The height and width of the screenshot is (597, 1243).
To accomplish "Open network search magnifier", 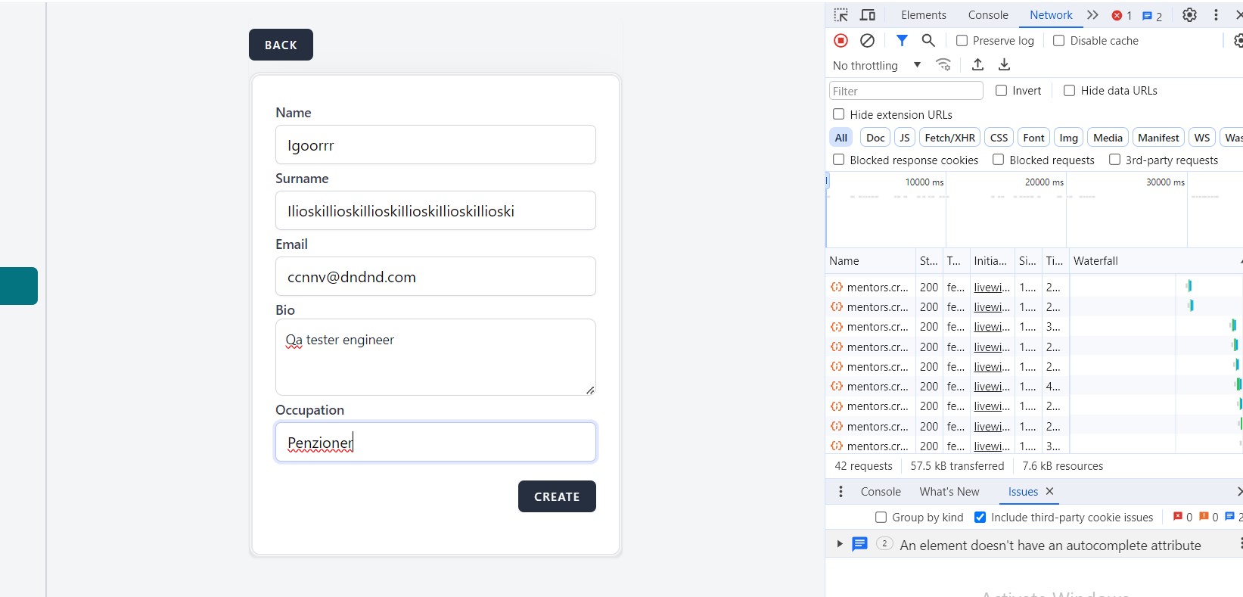I will [928, 41].
